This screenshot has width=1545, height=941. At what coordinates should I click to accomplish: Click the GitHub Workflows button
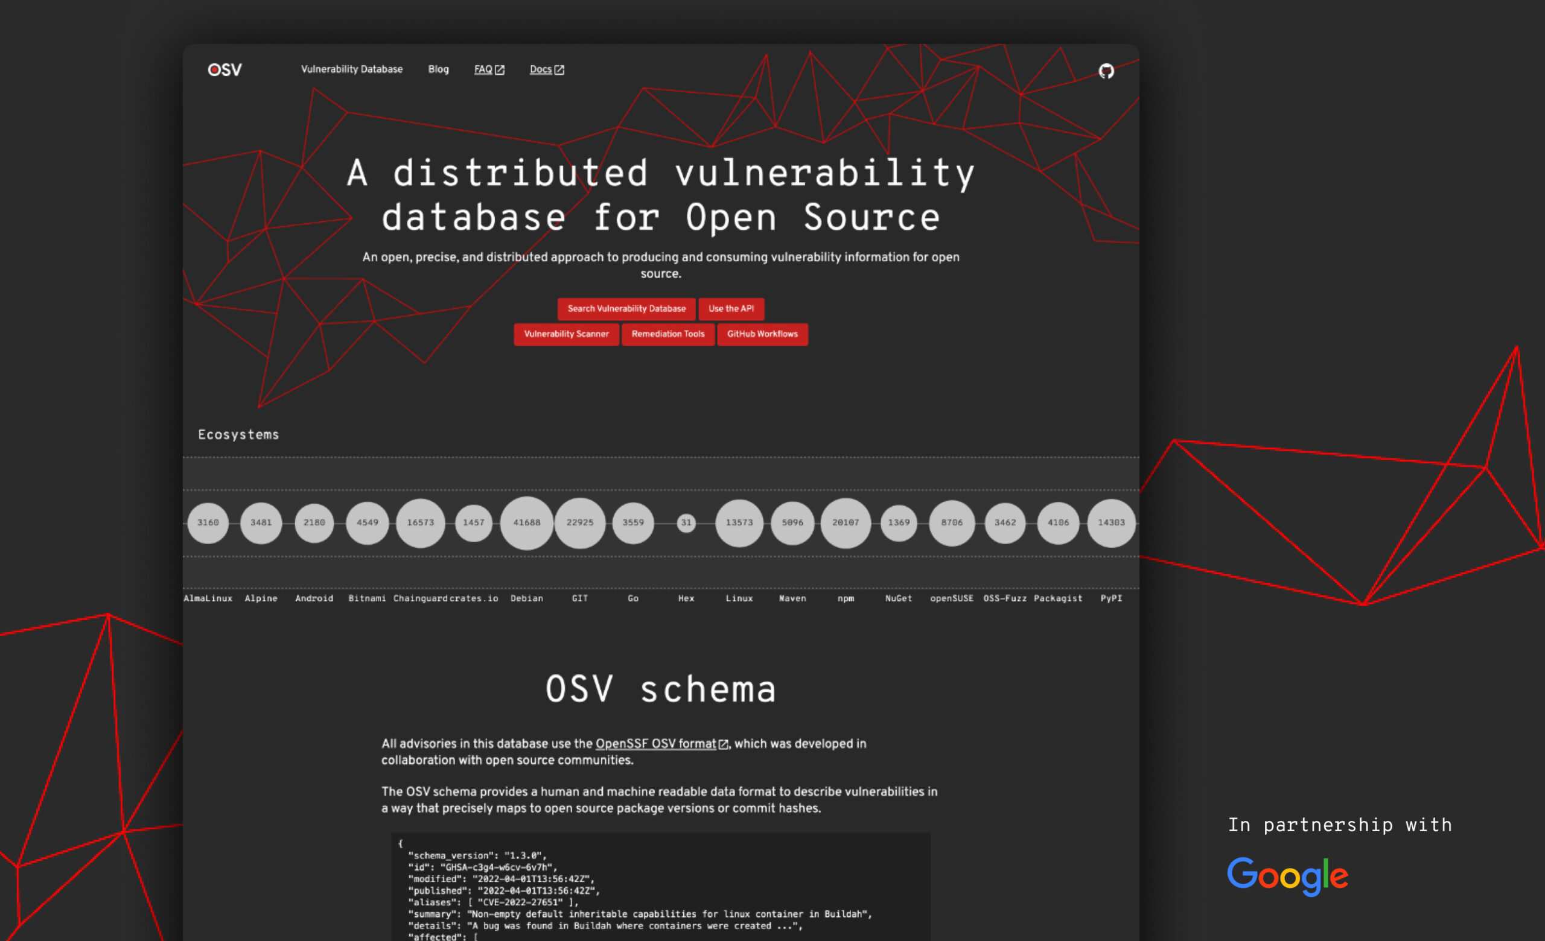click(762, 335)
